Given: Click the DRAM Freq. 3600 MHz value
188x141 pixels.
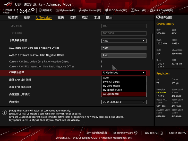Looking at the screenshot, I should (x=176, y=54).
